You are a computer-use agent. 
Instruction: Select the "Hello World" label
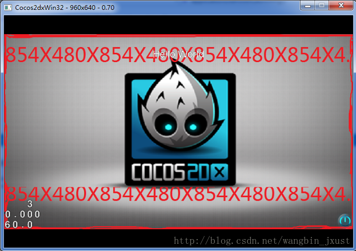pos(179,54)
